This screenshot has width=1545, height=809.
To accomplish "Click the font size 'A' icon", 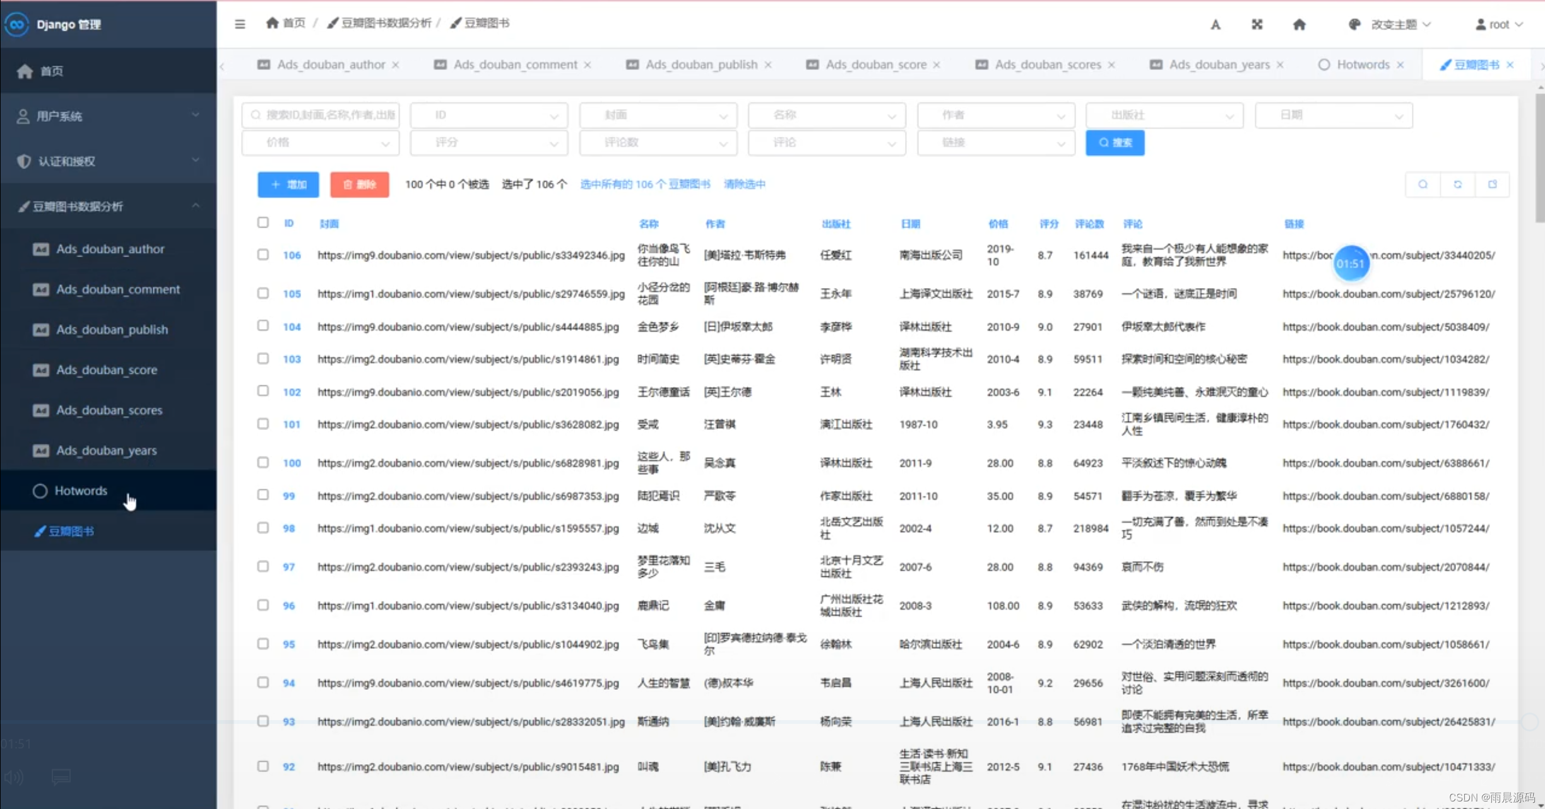I will pos(1215,25).
